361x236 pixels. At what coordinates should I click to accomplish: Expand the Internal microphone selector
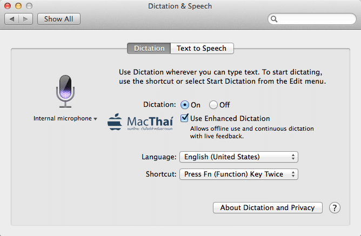65,118
